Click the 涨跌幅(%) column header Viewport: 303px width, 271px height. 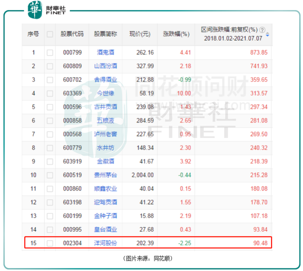pyautogui.click(x=176, y=34)
